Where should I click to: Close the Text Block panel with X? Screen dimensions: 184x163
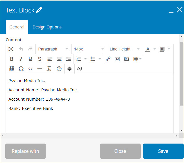tap(180, 10)
